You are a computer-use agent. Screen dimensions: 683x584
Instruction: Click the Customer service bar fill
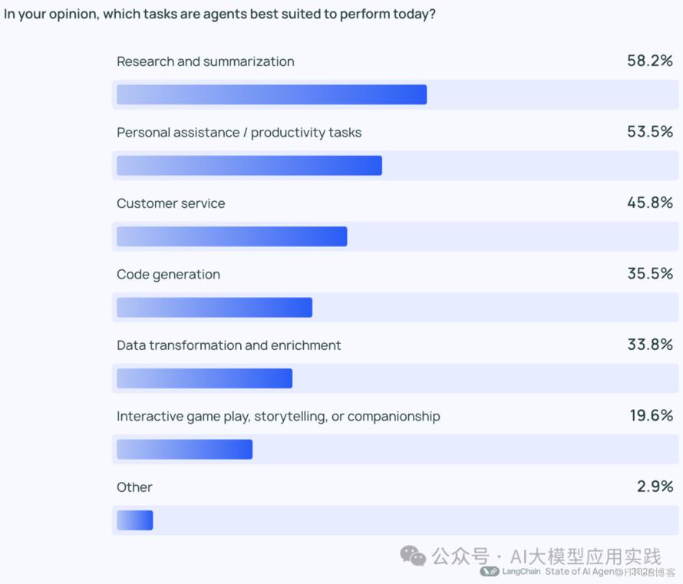(232, 236)
